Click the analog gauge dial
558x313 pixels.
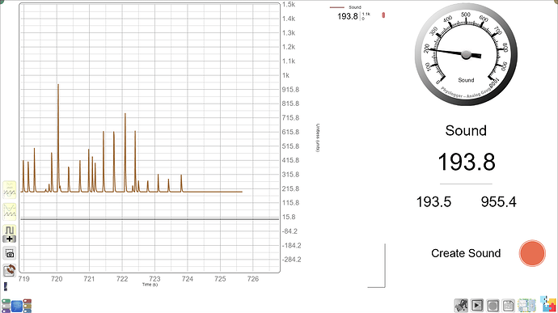click(466, 54)
